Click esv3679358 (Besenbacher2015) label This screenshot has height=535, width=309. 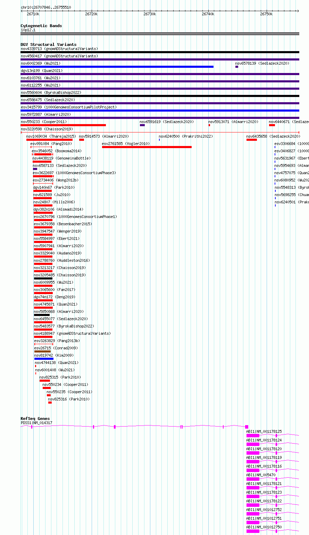click(63, 224)
